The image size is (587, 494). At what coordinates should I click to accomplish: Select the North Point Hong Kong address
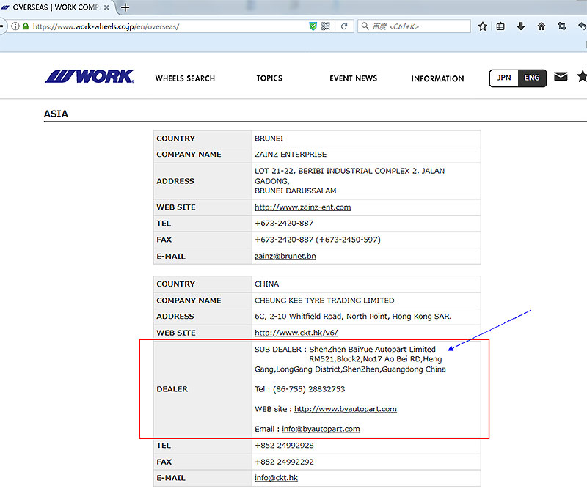point(353,317)
